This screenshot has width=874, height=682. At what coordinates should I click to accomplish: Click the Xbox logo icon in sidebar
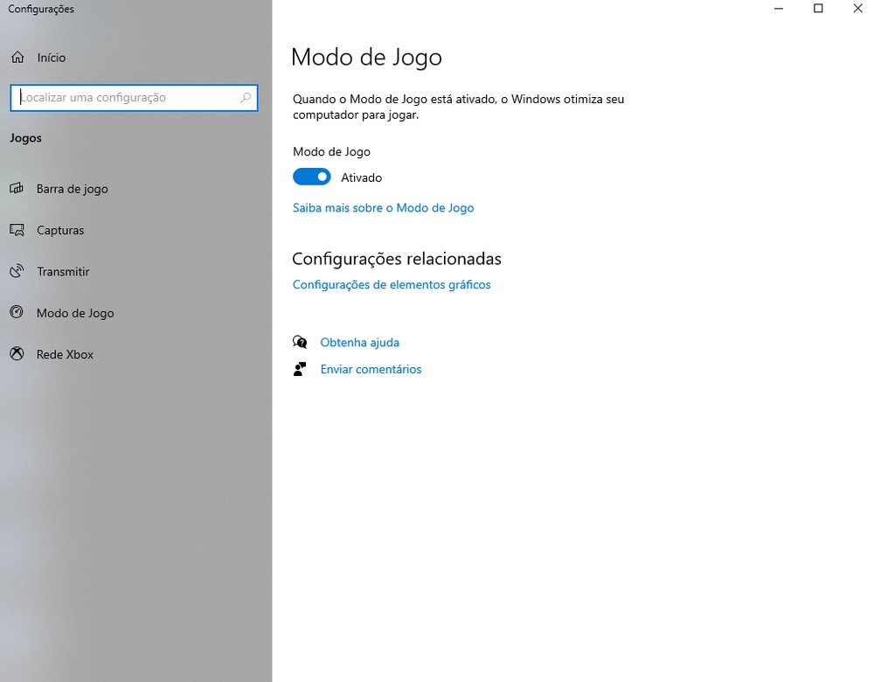pos(17,354)
